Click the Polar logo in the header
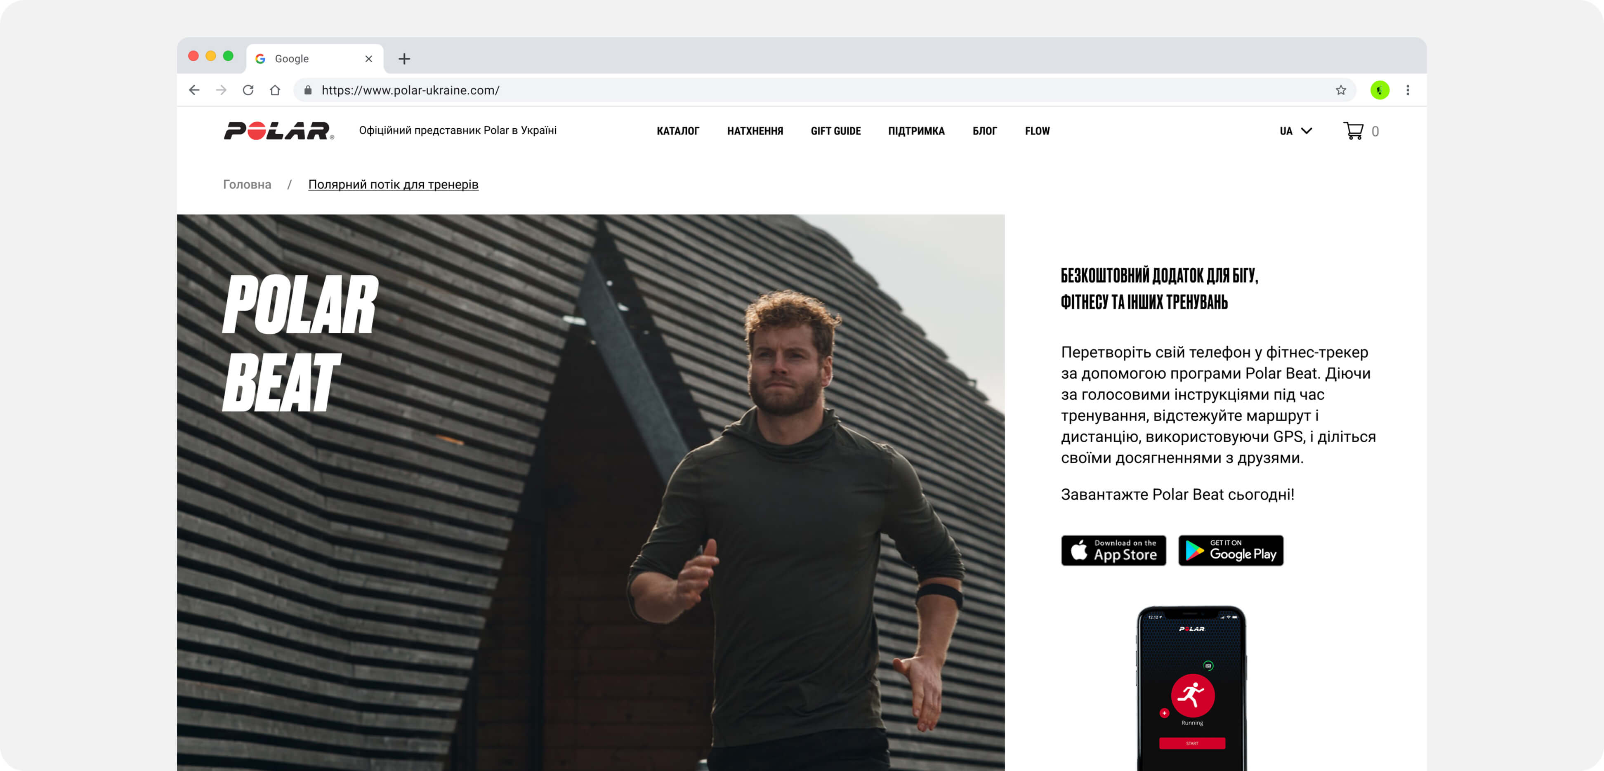This screenshot has height=771, width=1604. [279, 131]
